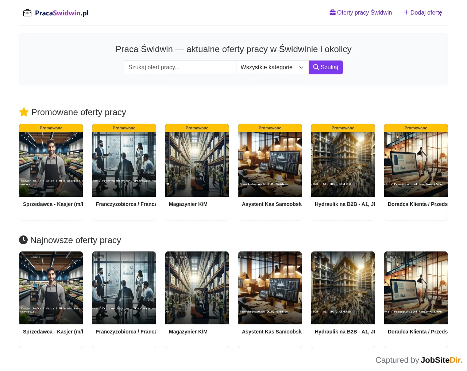The width and height of the screenshot is (467, 371).
Task: Open the Hydraulik na B2B title under Najnowsze
Action: click(345, 332)
